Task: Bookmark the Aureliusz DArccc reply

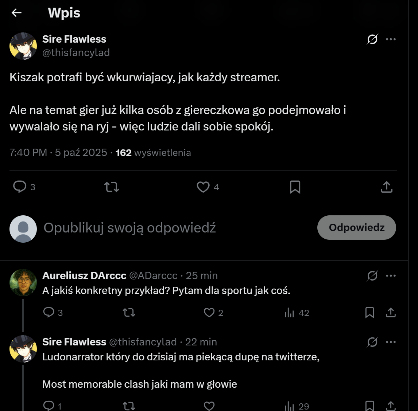Action: 369,313
